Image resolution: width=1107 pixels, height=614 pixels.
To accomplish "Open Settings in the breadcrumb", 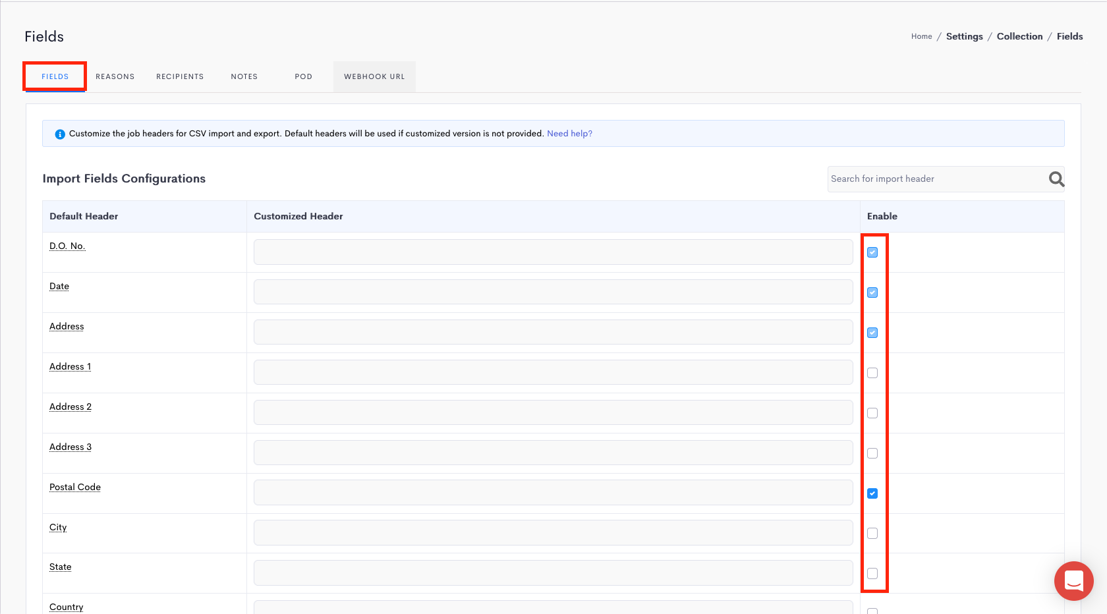I will pyautogui.click(x=964, y=37).
